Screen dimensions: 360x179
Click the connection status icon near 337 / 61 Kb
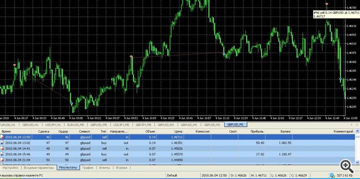pos(333,176)
